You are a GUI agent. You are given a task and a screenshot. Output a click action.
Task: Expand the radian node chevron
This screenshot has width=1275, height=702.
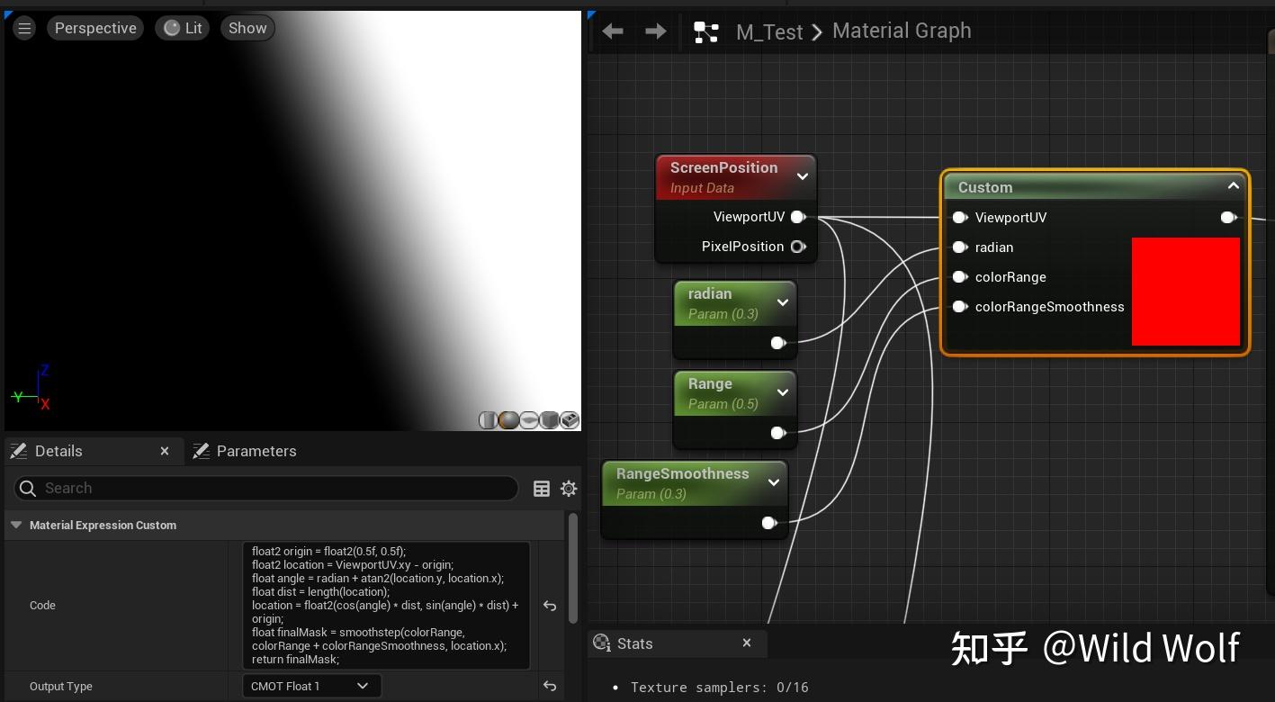pos(783,302)
